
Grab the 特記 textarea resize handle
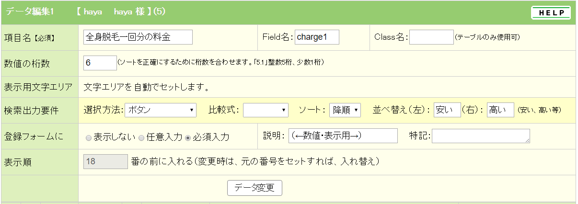pos(528,141)
